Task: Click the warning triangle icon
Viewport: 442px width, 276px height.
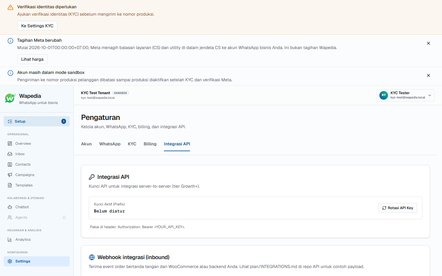Action: click(10, 7)
